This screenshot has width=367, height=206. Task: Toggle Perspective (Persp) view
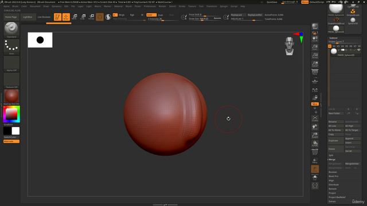pos(315,71)
